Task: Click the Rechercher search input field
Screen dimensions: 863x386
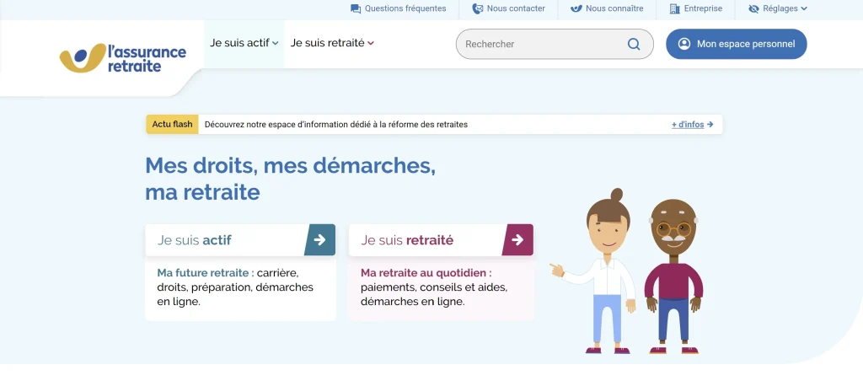Action: tap(555, 44)
